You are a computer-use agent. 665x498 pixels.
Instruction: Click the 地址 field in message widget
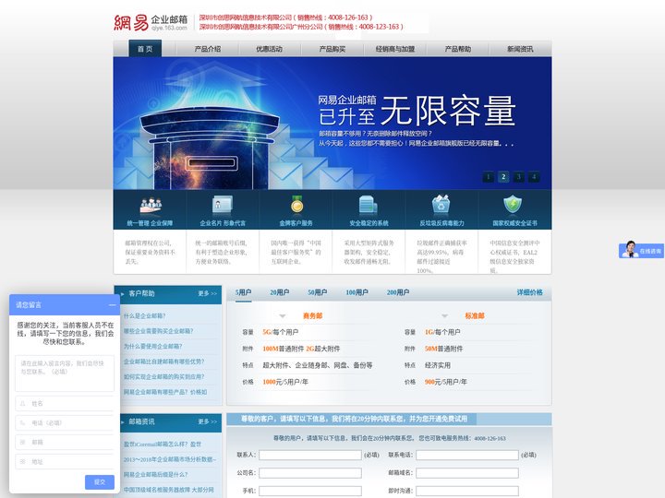(65, 462)
